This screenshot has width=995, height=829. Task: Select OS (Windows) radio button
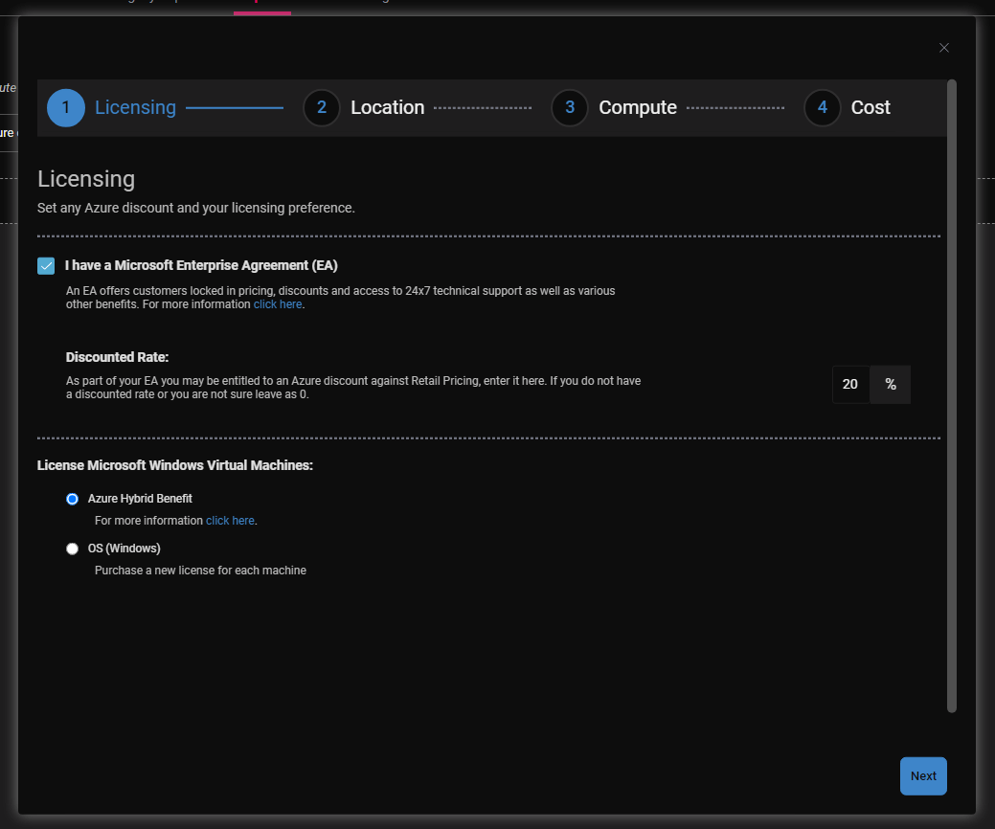(73, 549)
